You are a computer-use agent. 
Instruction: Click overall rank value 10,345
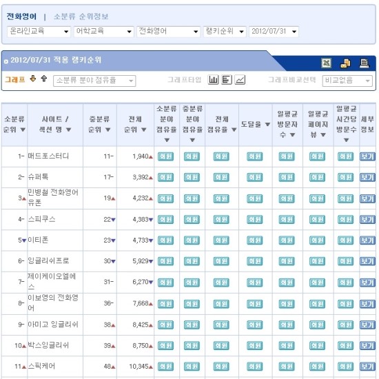click(x=139, y=367)
